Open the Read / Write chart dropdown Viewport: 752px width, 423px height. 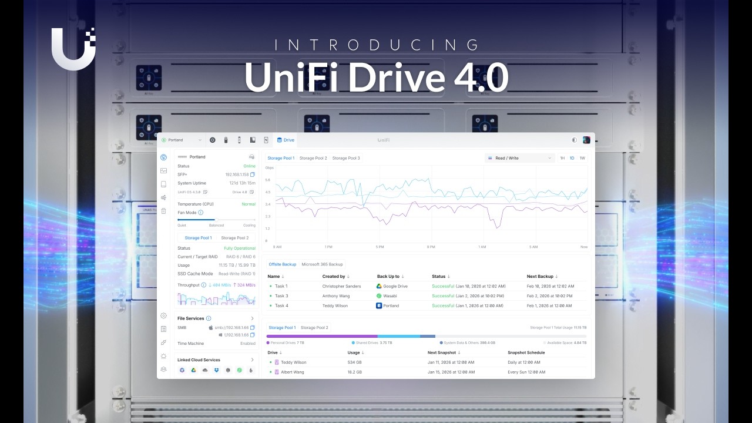(520, 158)
